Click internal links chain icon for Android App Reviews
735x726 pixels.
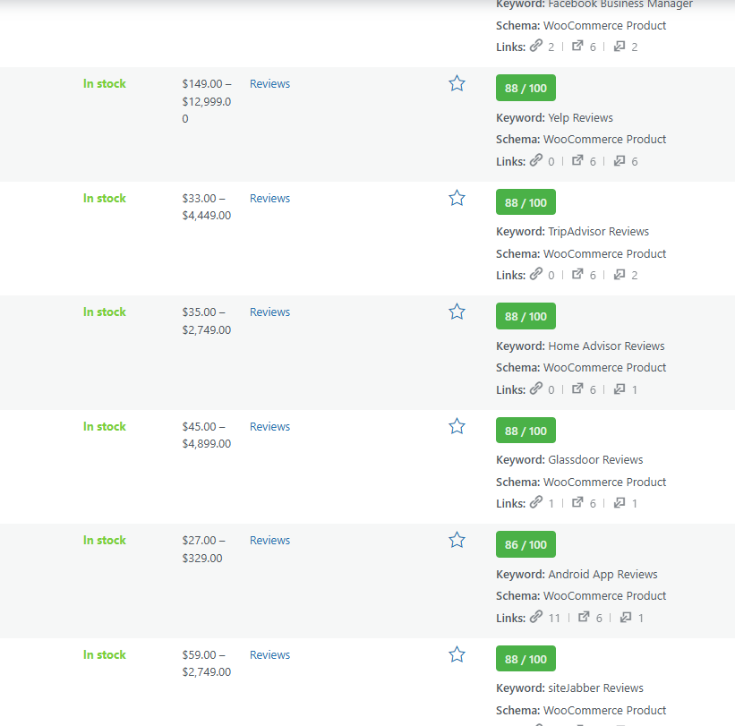(x=536, y=617)
